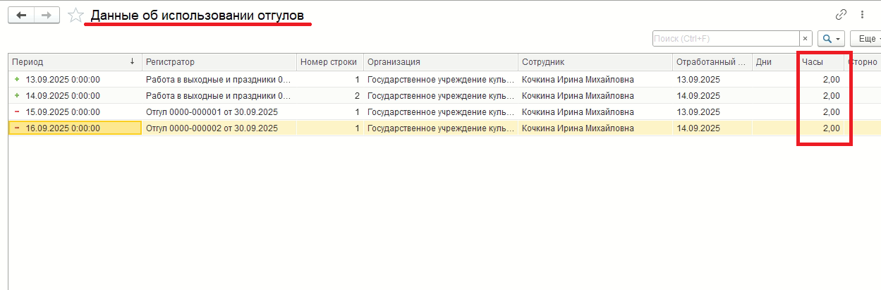Sort by the Период column header
881x290 pixels.
75,62
